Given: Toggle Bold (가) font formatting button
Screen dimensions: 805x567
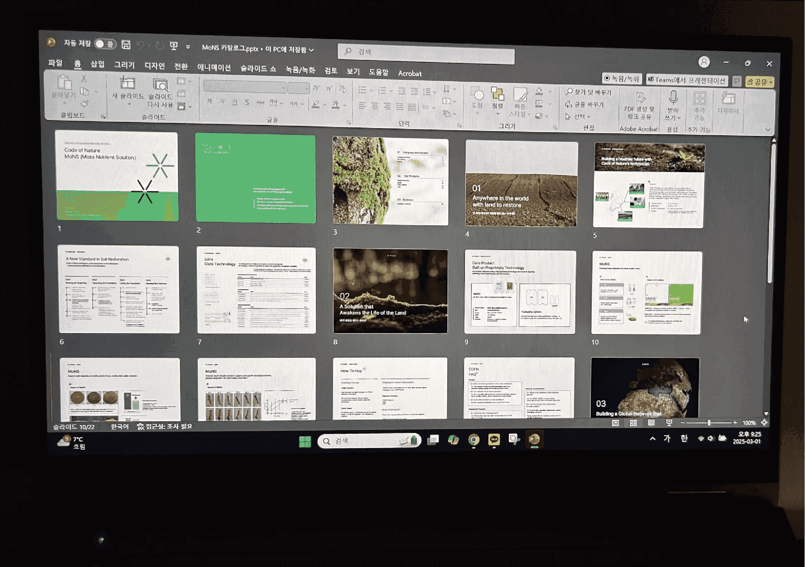Looking at the screenshot, I should tap(210, 101).
